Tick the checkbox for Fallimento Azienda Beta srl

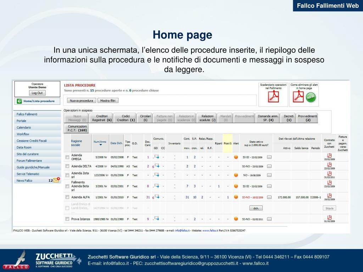click(67, 186)
